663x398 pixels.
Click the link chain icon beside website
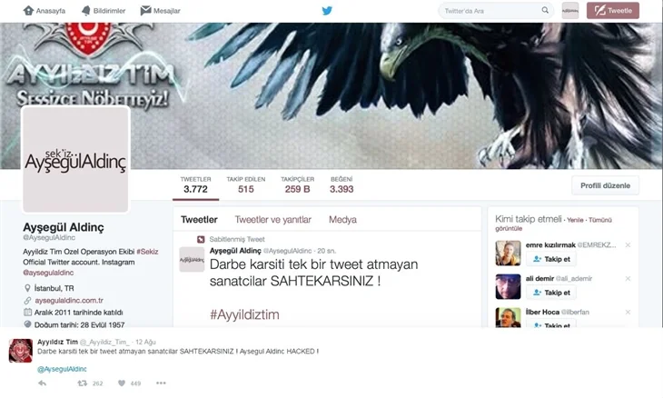coord(27,300)
